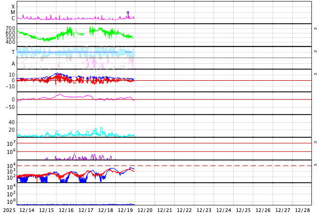Click the T axis label on the light blue panel
The image size is (320, 214).
tap(13, 52)
